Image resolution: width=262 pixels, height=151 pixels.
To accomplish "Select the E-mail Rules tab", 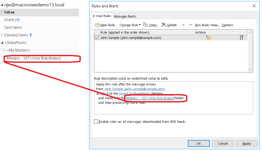I will pyautogui.click(x=102, y=16).
